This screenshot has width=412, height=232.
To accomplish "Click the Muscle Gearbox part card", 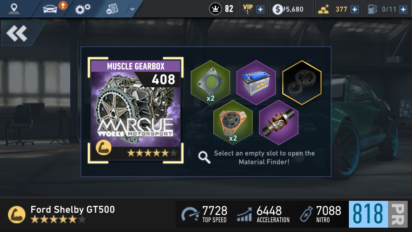I will tap(136, 110).
